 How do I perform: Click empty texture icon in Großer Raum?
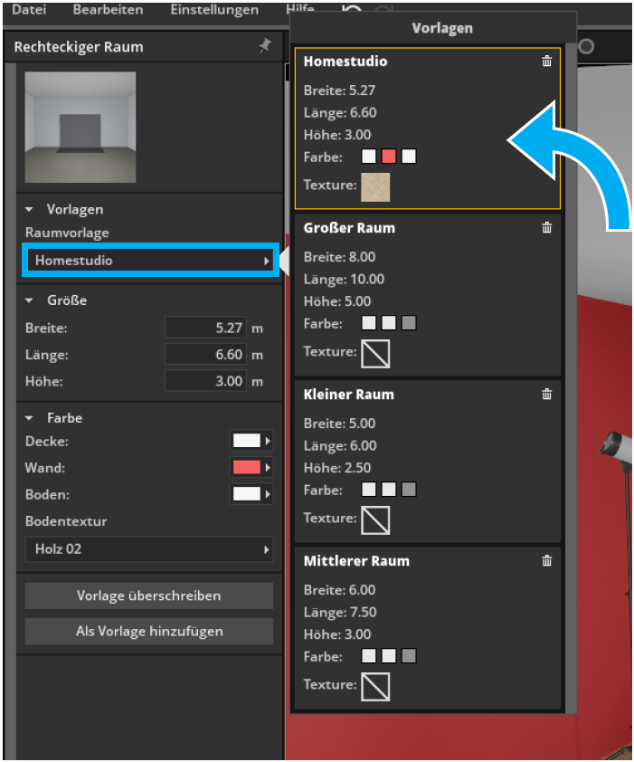375,354
